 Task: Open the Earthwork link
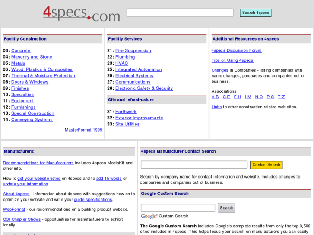click(x=126, y=112)
